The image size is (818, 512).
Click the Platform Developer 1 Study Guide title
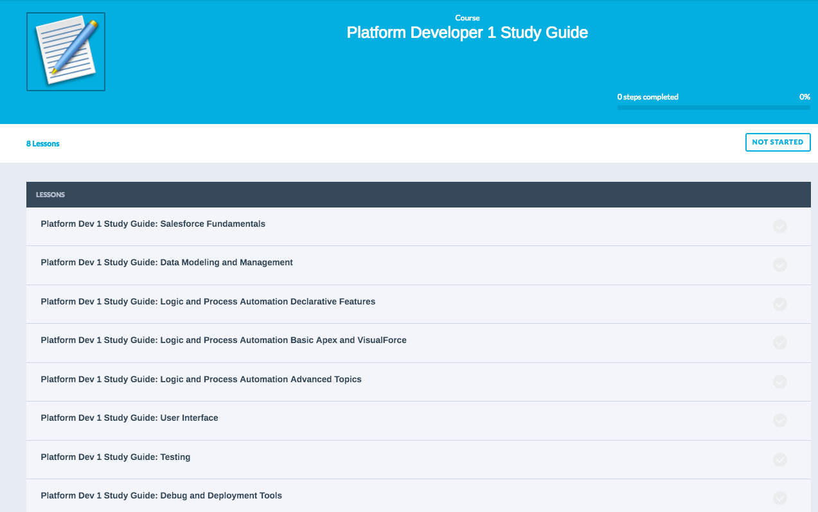pyautogui.click(x=467, y=33)
